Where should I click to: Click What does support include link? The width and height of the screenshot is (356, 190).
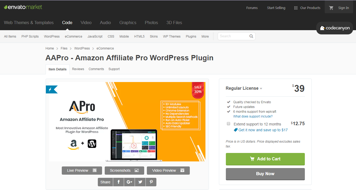(253, 116)
